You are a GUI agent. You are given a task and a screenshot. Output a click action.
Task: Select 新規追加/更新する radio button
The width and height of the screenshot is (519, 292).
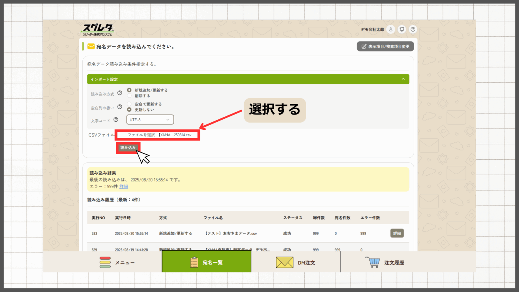129,90
